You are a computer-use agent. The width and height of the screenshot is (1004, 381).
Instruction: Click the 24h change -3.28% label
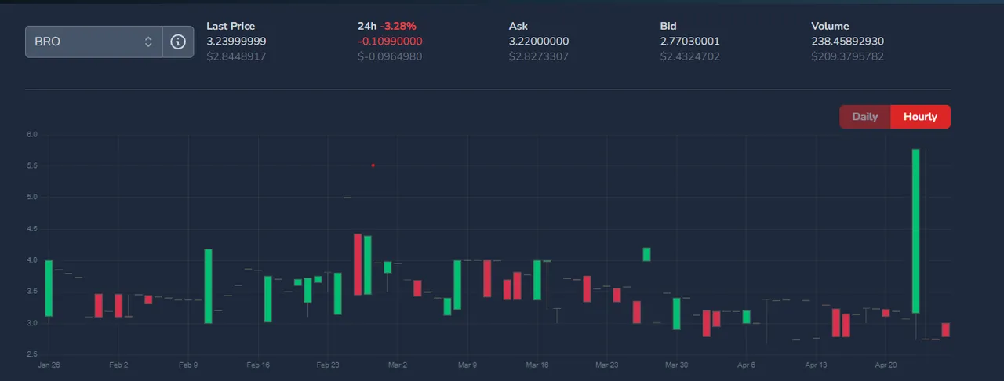[x=398, y=26]
